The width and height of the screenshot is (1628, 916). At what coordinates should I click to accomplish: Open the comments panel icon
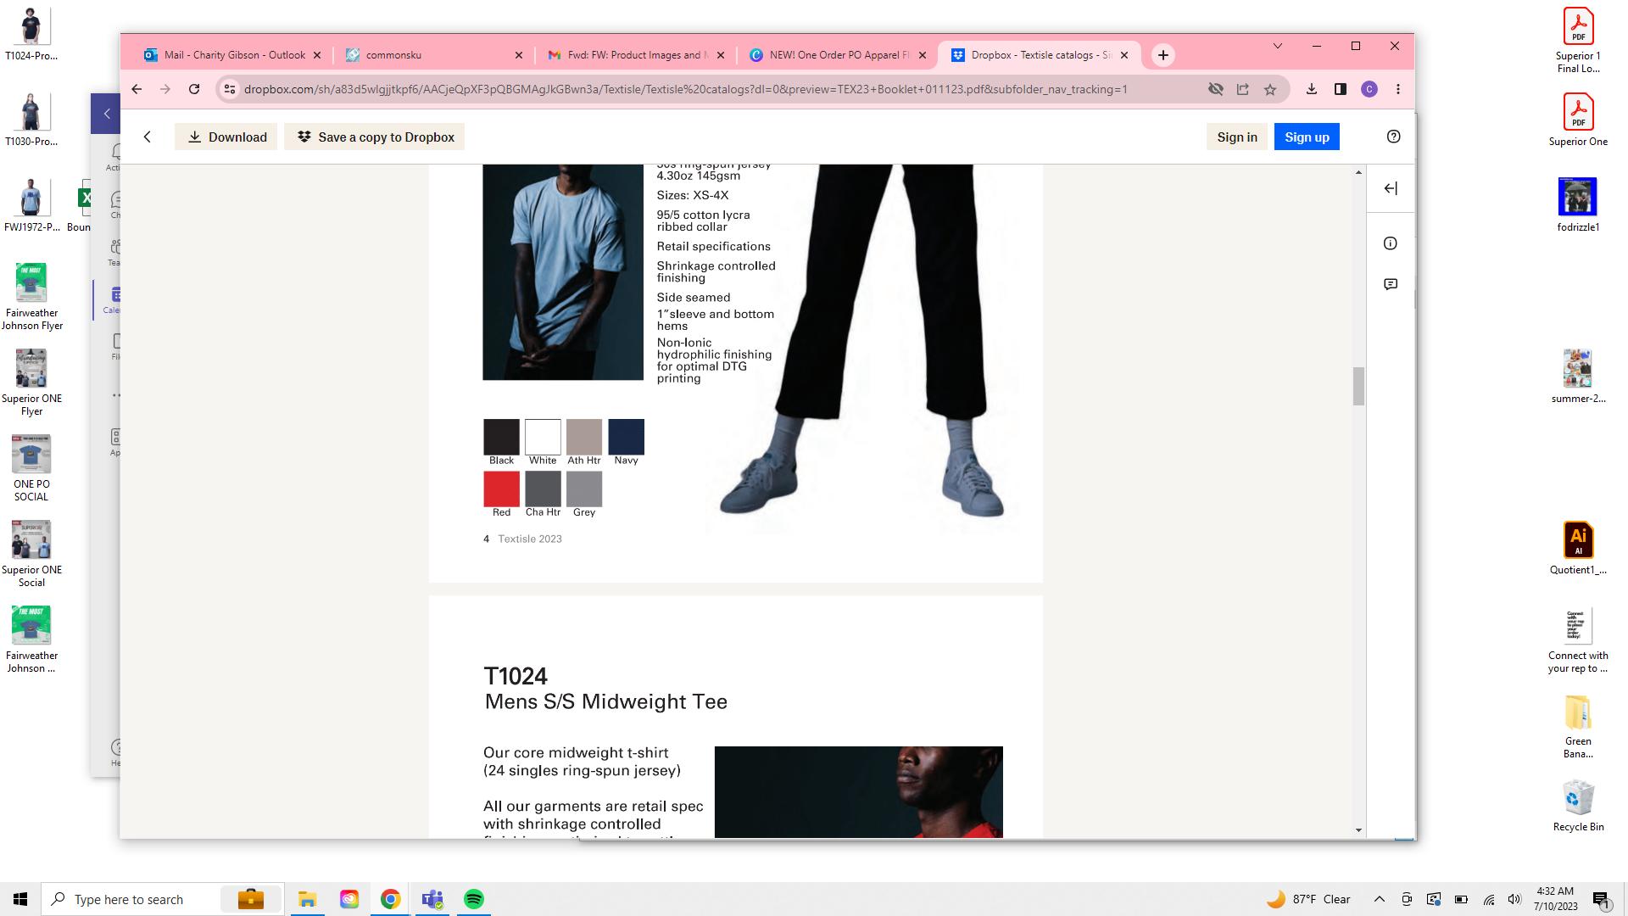(x=1391, y=284)
